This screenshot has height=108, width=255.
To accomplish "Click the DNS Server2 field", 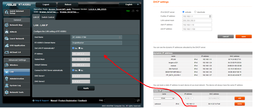I will [81, 82].
